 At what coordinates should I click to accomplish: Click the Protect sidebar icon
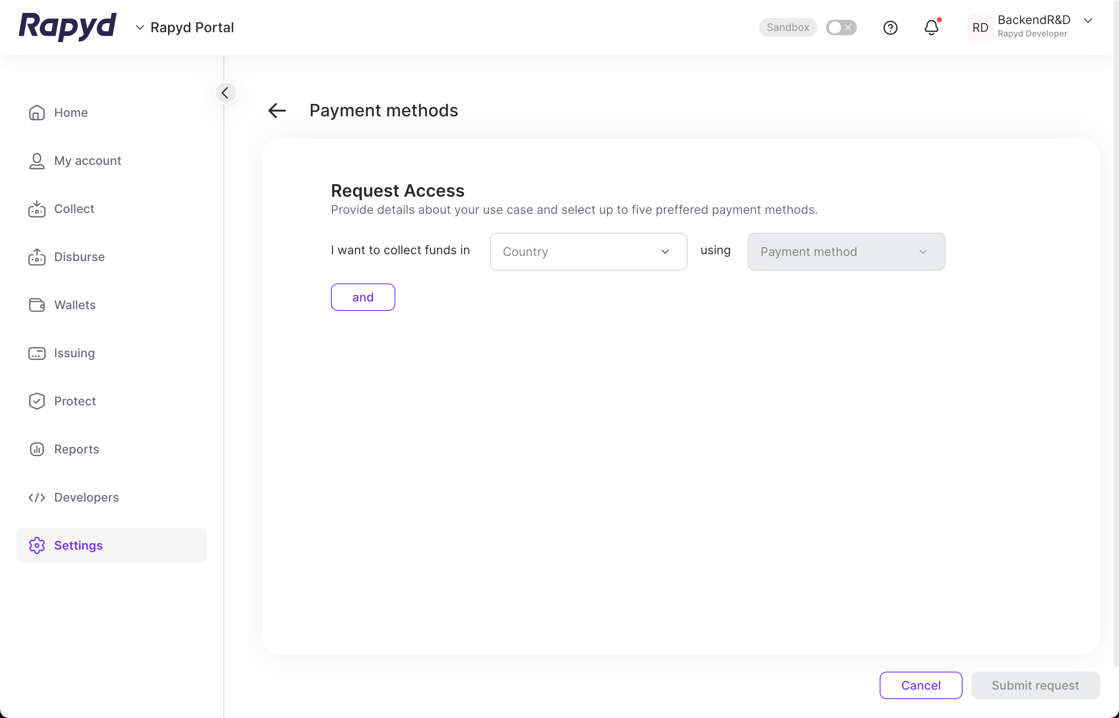pyautogui.click(x=35, y=401)
